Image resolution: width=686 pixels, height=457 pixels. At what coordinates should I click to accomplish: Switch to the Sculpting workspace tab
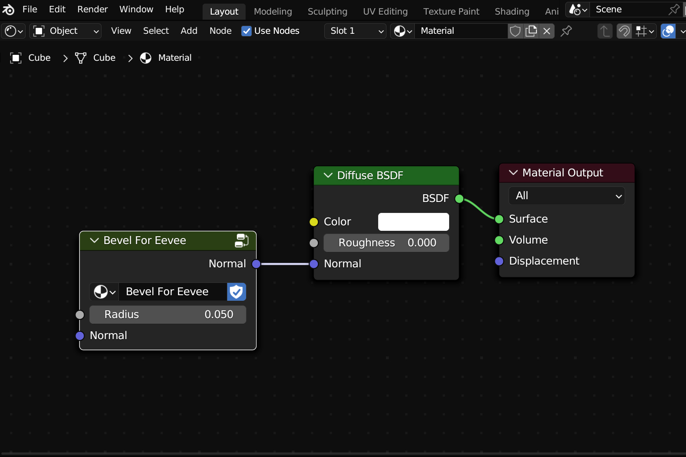pos(327,11)
